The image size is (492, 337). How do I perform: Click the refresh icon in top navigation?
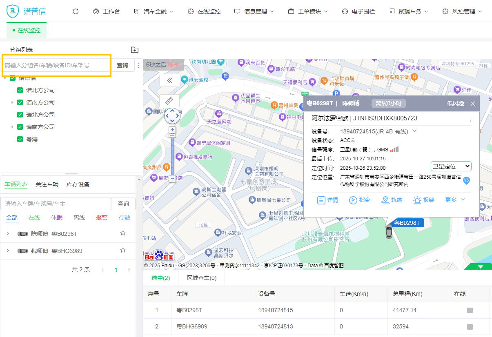click(x=76, y=11)
